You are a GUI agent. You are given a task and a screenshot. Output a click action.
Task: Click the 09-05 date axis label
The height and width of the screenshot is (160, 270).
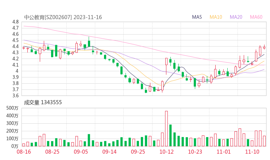click(x=81, y=152)
